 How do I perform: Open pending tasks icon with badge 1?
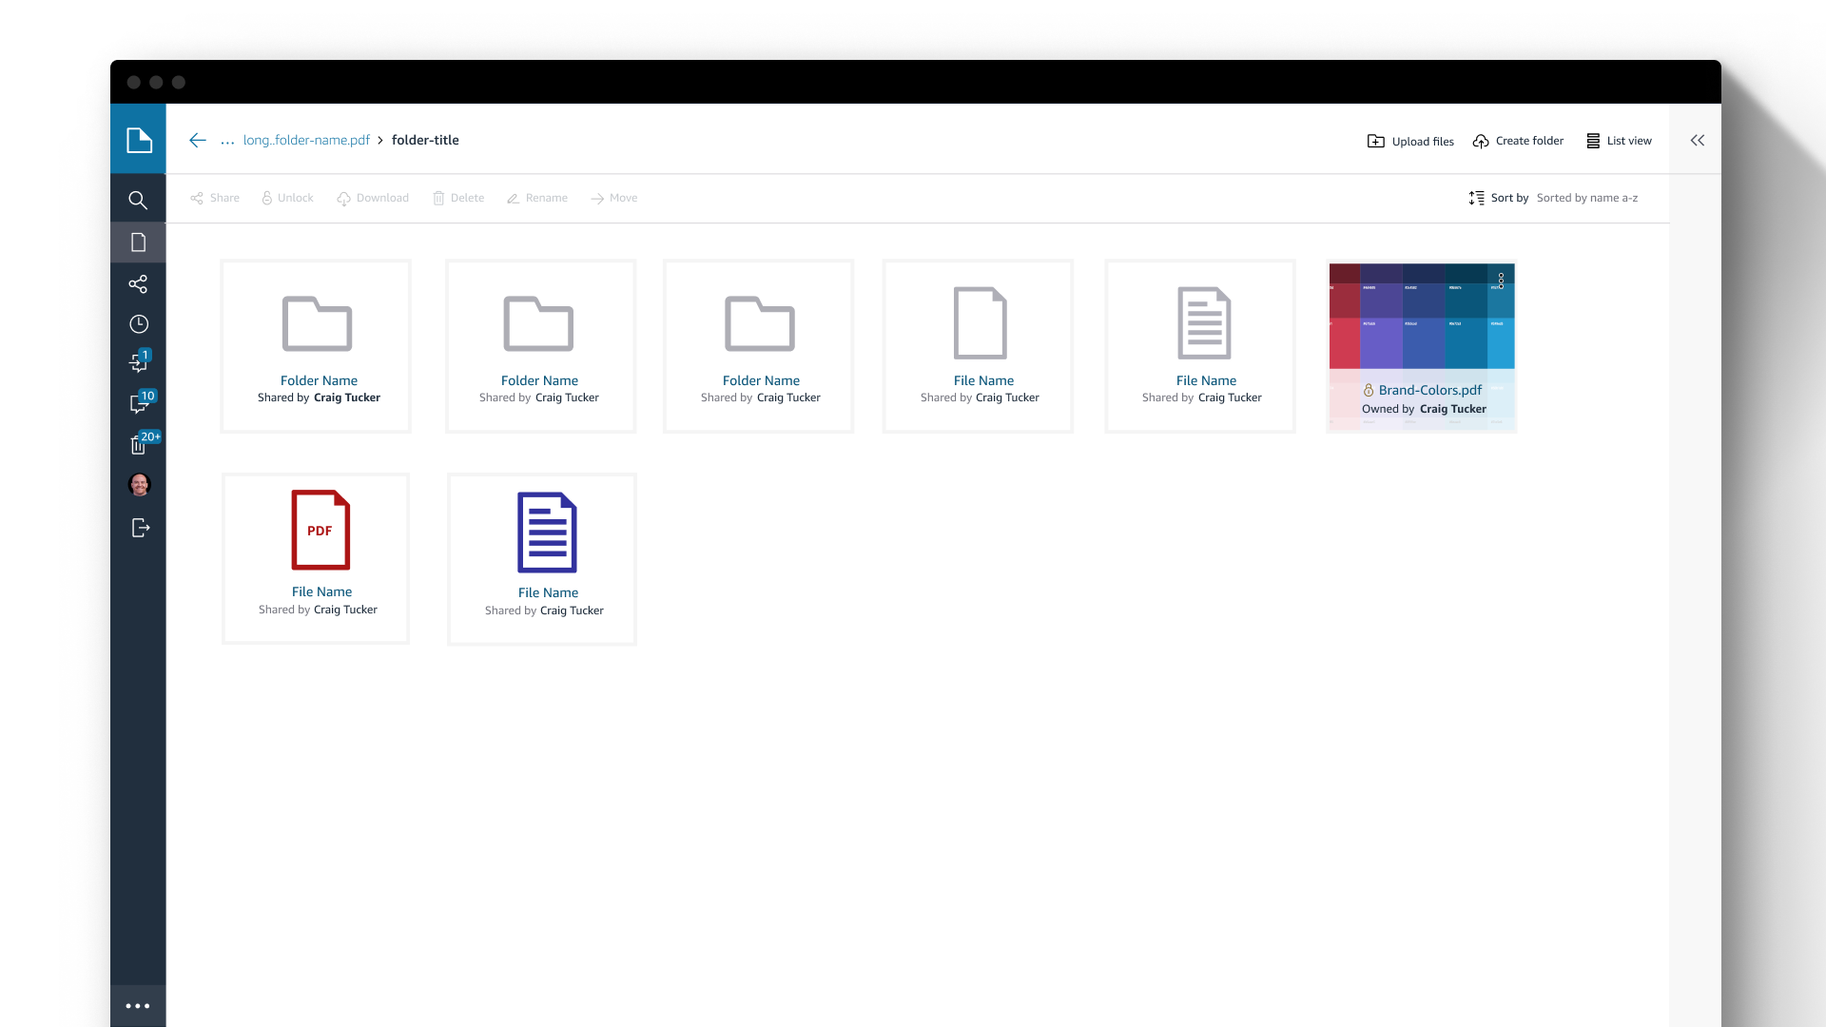(139, 363)
